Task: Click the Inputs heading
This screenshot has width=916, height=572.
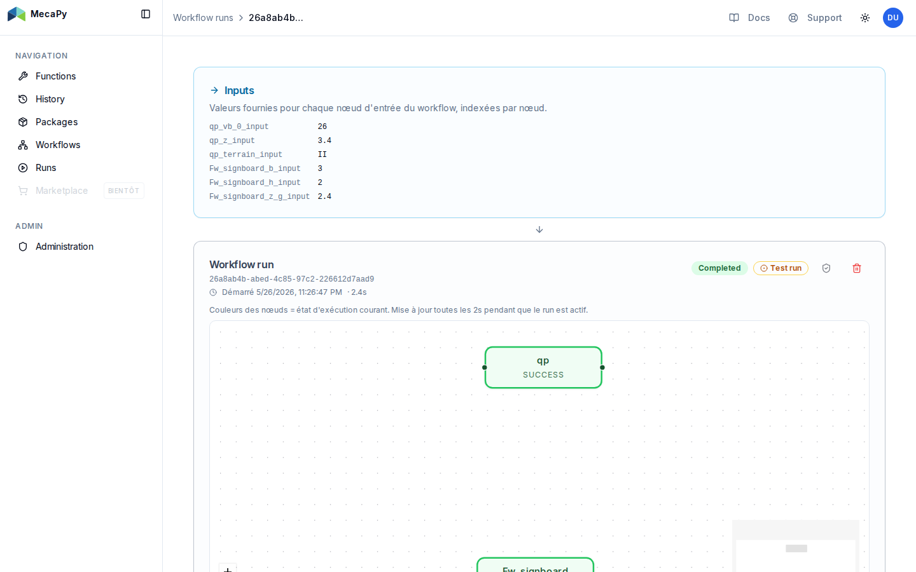Action: coord(239,90)
